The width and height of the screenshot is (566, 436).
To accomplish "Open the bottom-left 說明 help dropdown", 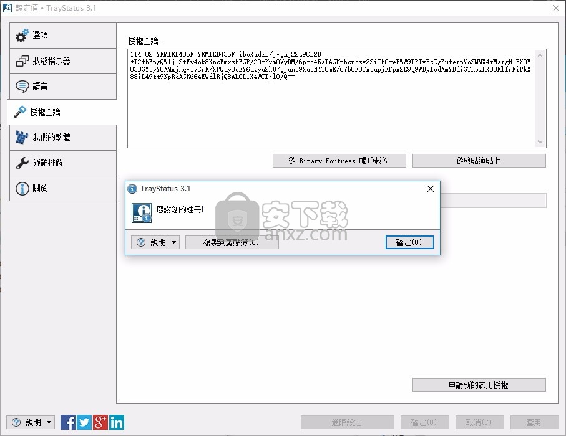I will 31,422.
